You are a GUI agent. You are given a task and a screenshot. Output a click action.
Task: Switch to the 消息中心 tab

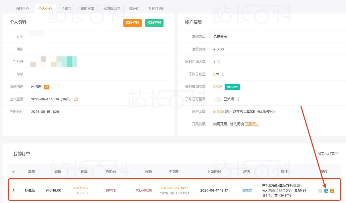click(22, 8)
